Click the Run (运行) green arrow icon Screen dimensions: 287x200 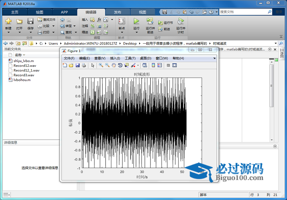(x=136, y=21)
